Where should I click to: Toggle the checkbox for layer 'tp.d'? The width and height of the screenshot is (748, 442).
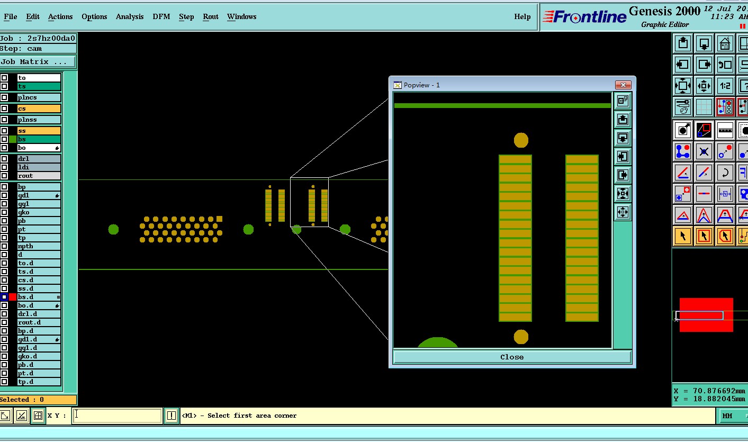pyautogui.click(x=4, y=382)
